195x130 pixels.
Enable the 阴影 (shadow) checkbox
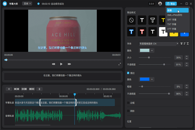click(128, 110)
